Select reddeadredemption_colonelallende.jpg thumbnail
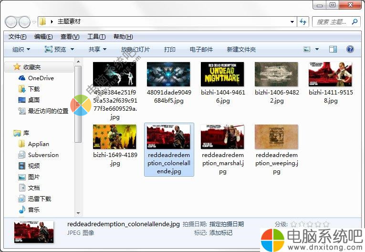Screen dimensions: 365x252 pyautogui.click(x=169, y=136)
